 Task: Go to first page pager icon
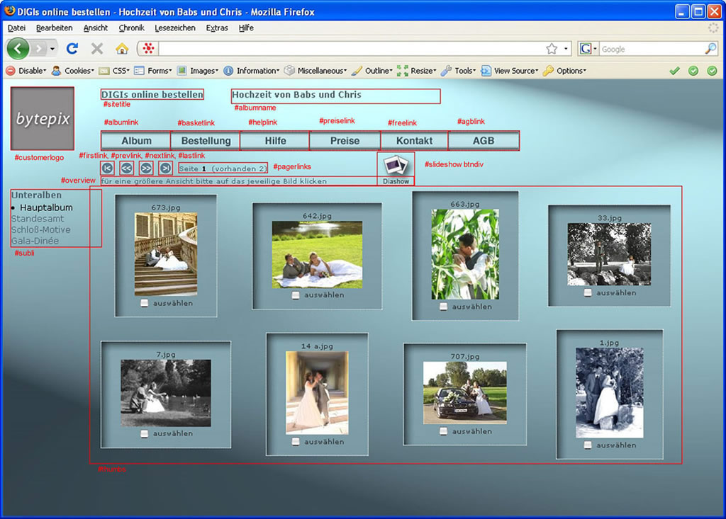pos(107,169)
